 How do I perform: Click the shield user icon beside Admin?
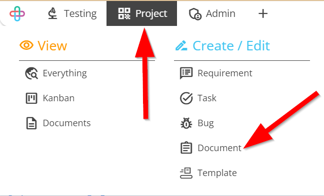(x=195, y=14)
